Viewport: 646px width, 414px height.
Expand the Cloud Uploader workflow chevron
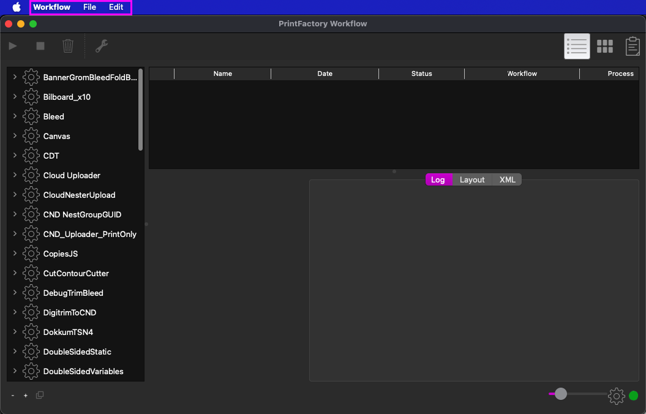15,175
